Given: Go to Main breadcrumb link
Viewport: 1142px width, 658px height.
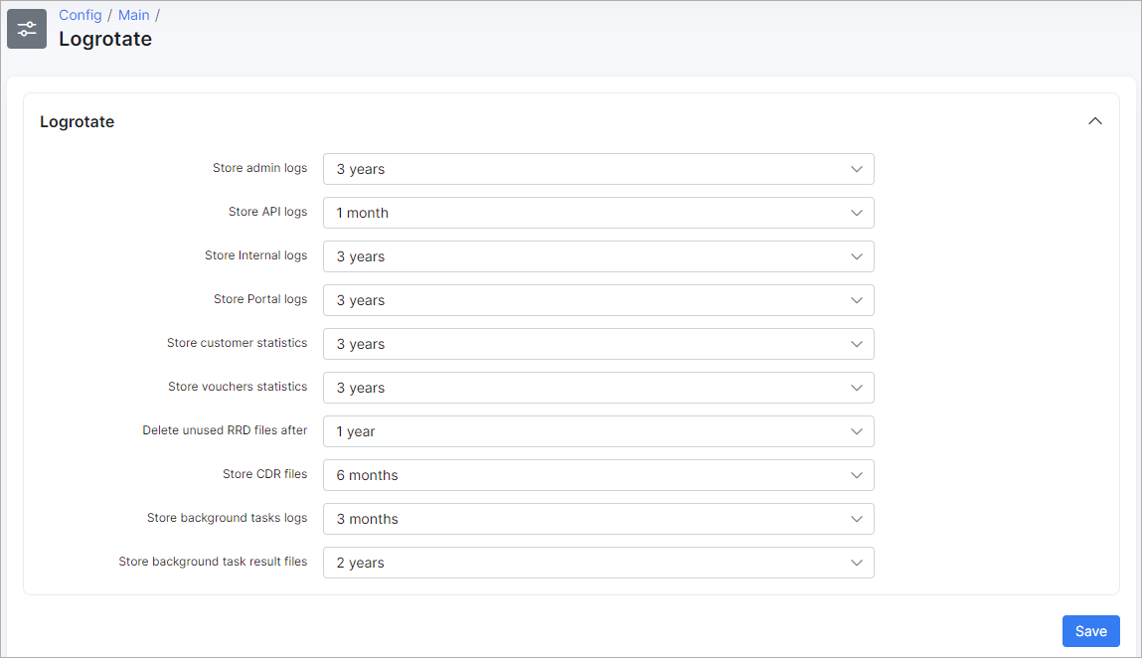Looking at the screenshot, I should click(133, 15).
